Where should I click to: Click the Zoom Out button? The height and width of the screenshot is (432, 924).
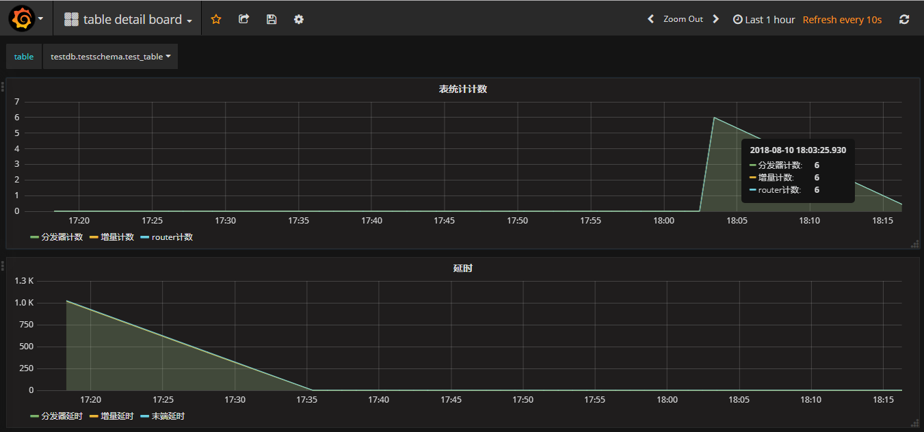click(683, 19)
